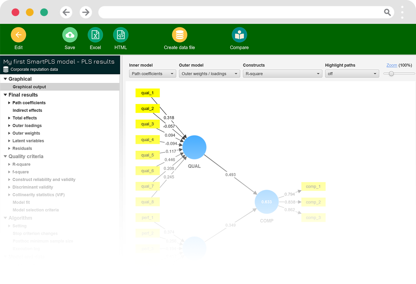Screen dimensions: 416x284
Task: Collapse the Final results section
Action: (x=5, y=95)
